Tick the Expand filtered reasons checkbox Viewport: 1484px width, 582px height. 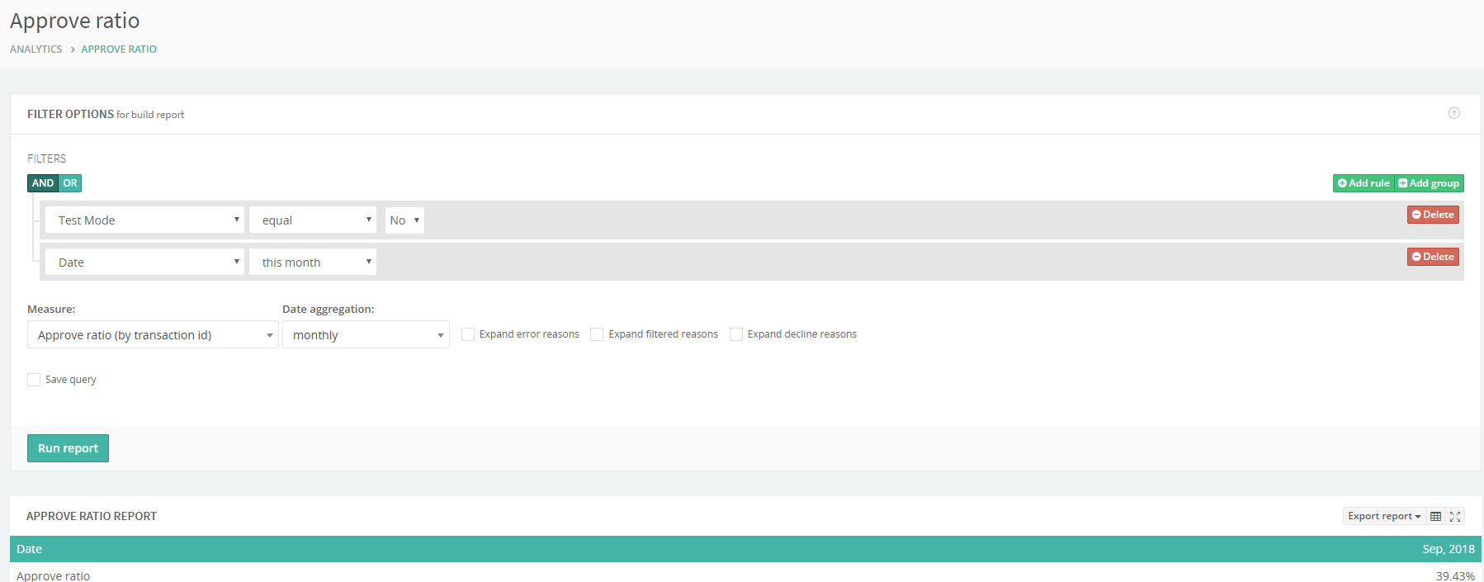597,334
